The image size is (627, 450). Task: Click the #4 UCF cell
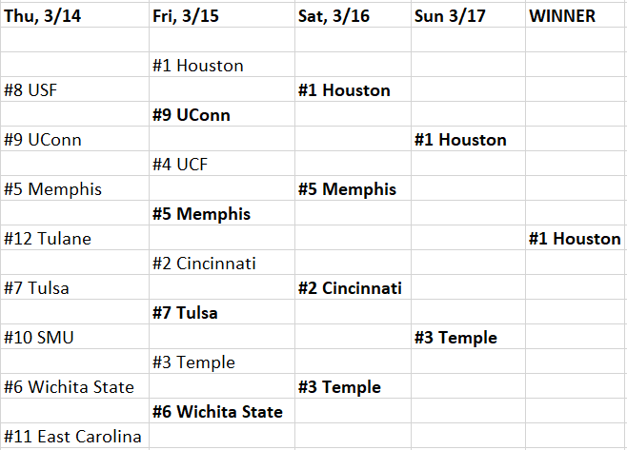(222, 164)
